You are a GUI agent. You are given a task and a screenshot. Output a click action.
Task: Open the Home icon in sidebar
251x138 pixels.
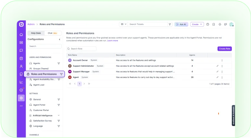click(x=21, y=35)
